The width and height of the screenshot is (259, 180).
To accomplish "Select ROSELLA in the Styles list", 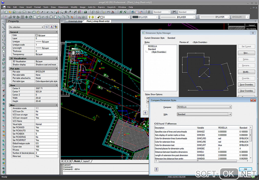I will point(152,46).
